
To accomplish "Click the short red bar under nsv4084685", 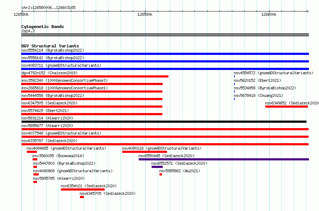I will pyautogui.click(x=32, y=152).
